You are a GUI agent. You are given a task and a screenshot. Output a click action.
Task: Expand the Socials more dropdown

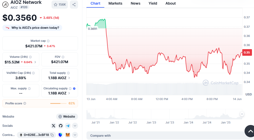75,125
